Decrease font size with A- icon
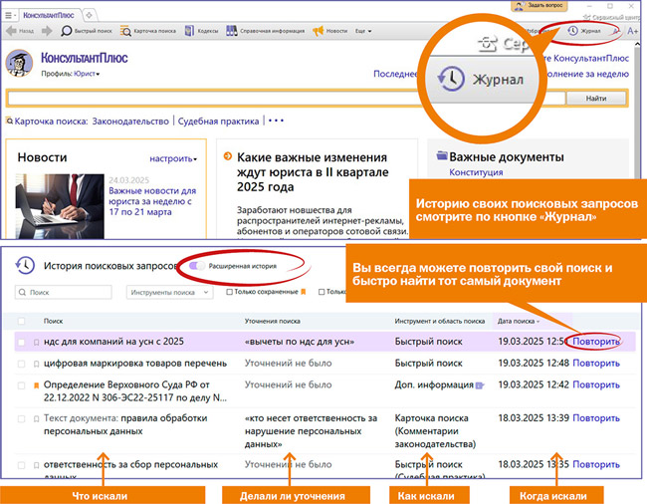This screenshot has width=647, height=504. coord(615,31)
